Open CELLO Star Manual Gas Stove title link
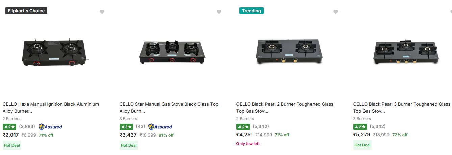 [x=169, y=107]
